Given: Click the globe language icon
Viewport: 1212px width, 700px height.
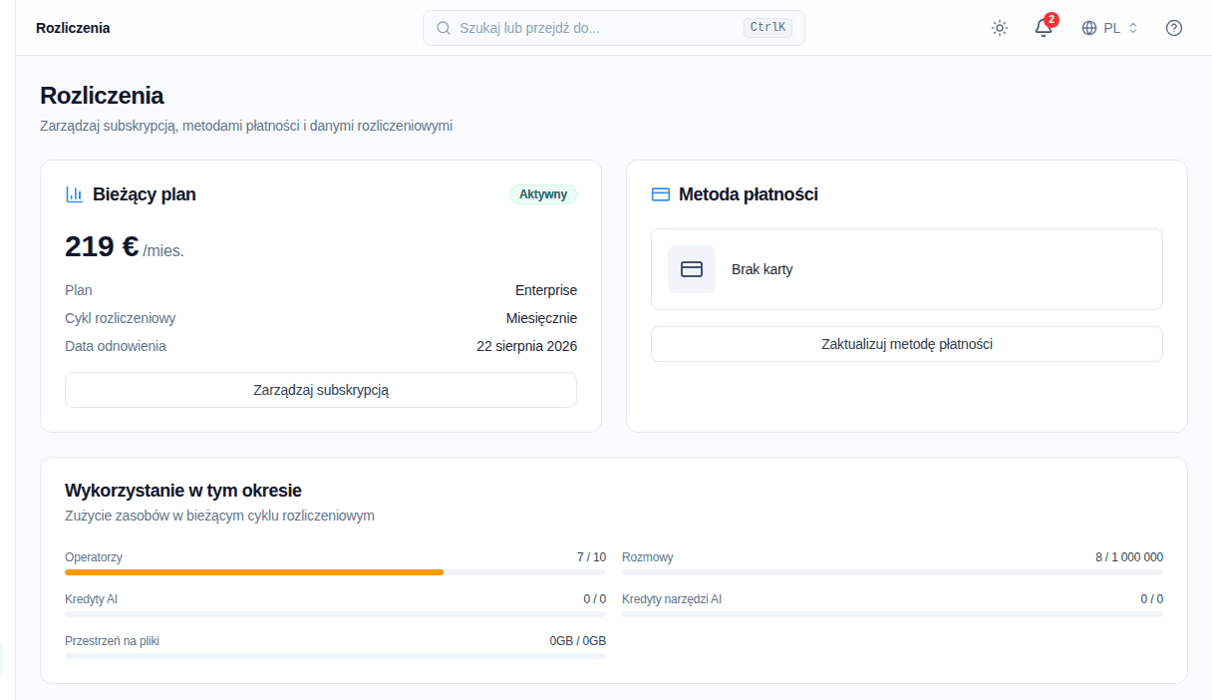Looking at the screenshot, I should tap(1089, 28).
